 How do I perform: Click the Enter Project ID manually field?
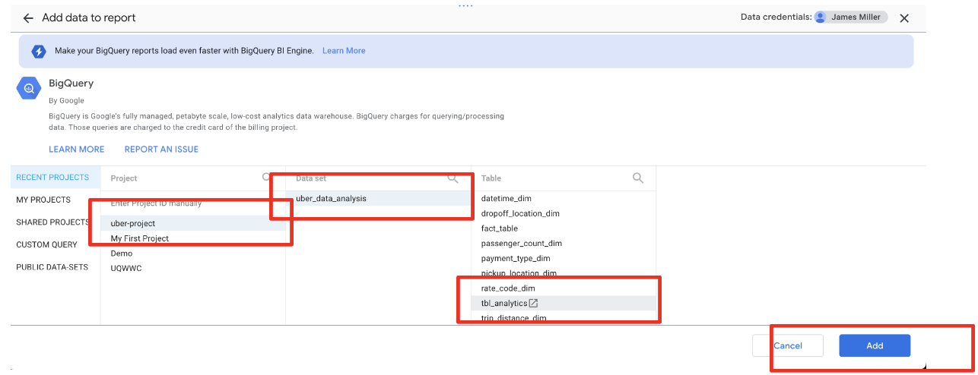(x=156, y=203)
